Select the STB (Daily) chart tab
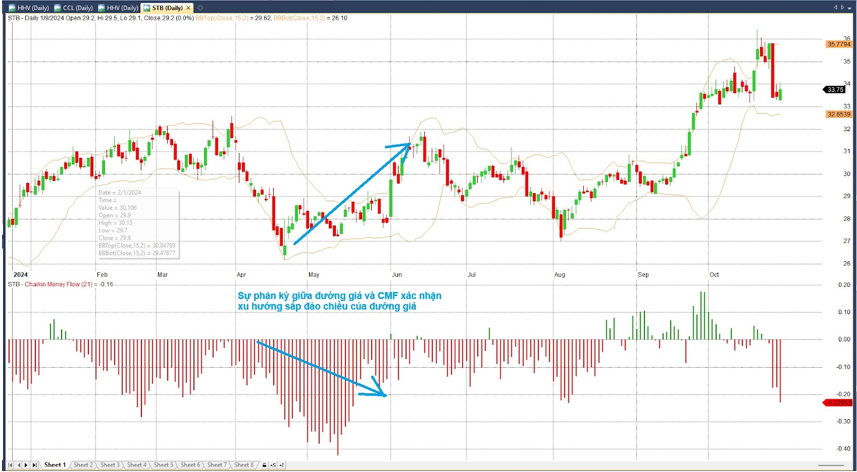 click(x=168, y=8)
